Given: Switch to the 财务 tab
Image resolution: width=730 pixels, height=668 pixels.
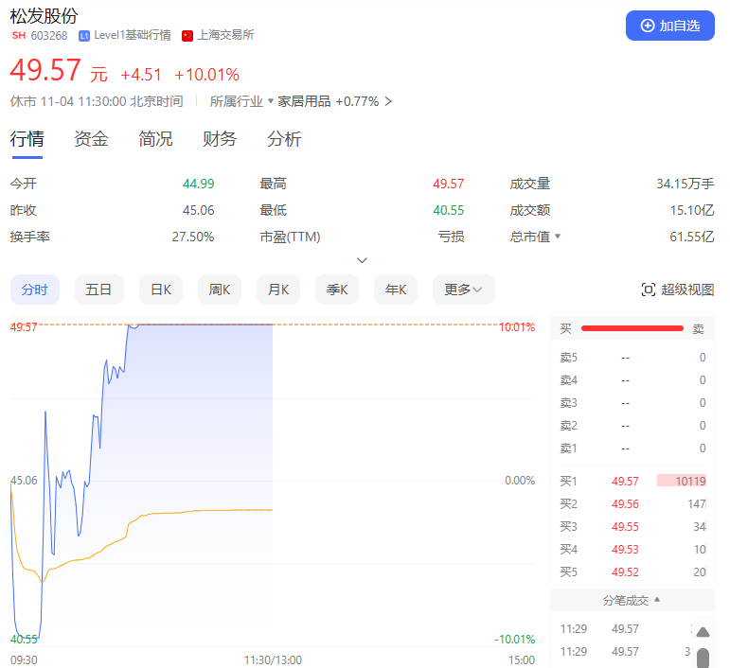Looking at the screenshot, I should click(x=220, y=139).
